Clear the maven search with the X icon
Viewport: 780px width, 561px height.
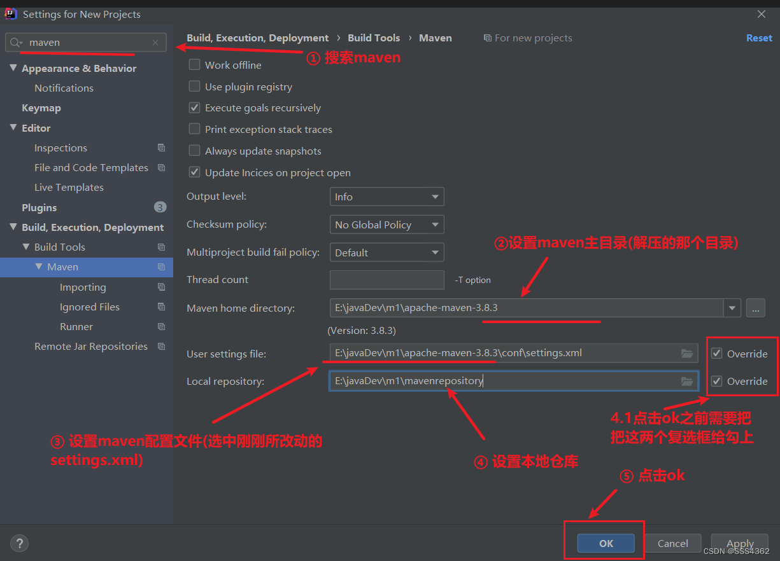pos(155,42)
